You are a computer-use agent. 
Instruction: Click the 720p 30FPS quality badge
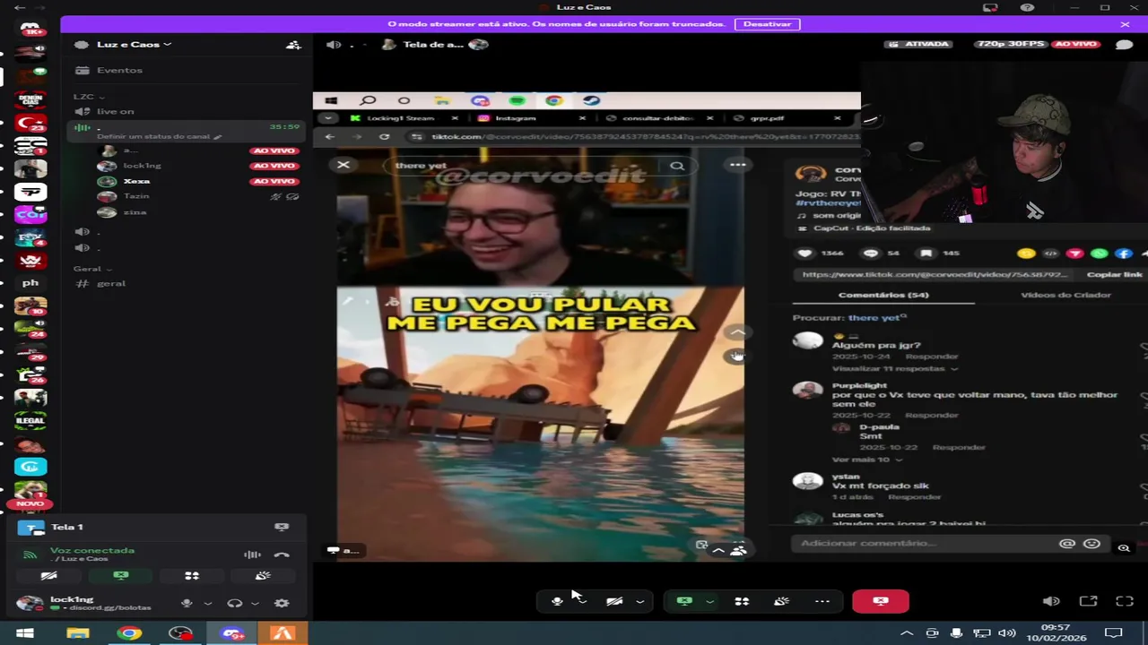1010,44
